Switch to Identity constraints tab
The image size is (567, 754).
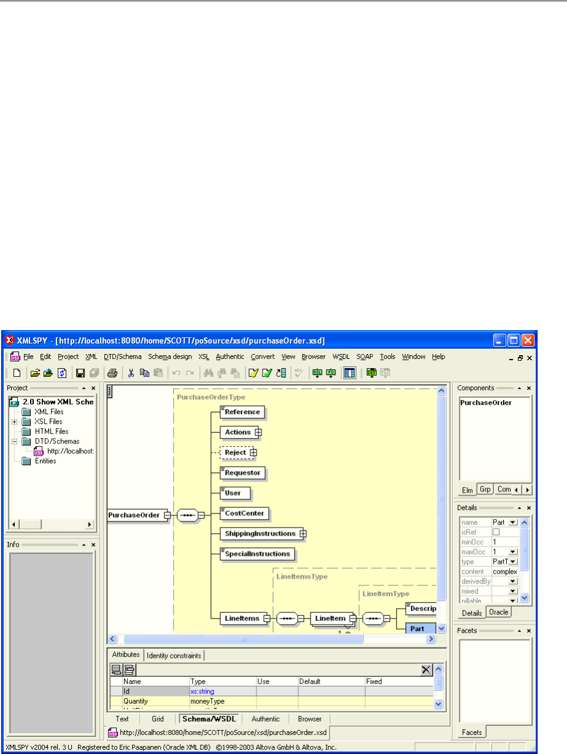click(175, 655)
